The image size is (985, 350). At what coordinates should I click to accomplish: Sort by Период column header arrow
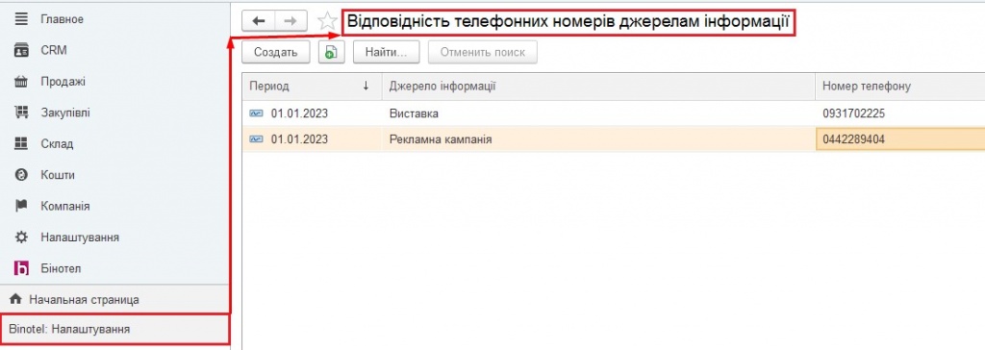366,87
